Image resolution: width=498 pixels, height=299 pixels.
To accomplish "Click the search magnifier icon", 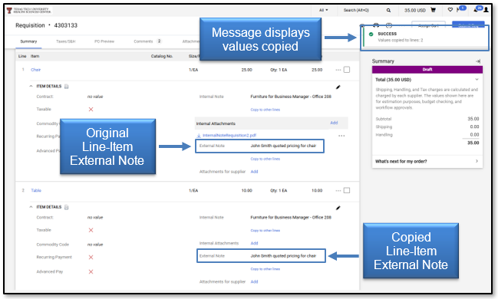I will point(388,11).
